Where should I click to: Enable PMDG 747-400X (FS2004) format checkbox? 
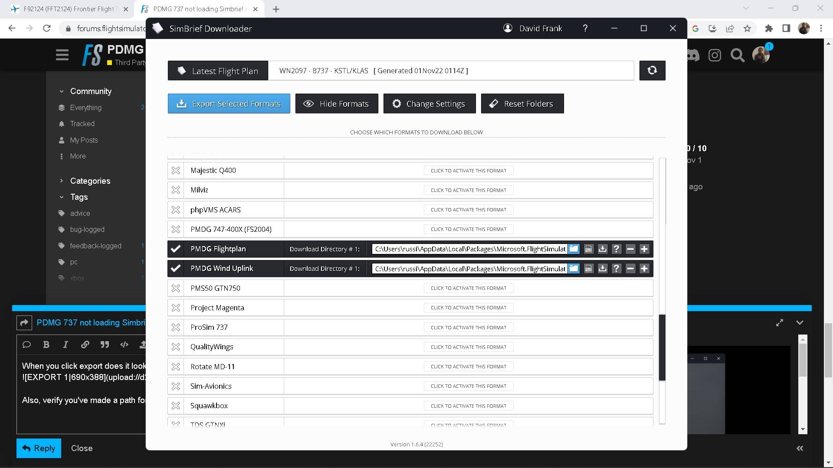point(176,229)
